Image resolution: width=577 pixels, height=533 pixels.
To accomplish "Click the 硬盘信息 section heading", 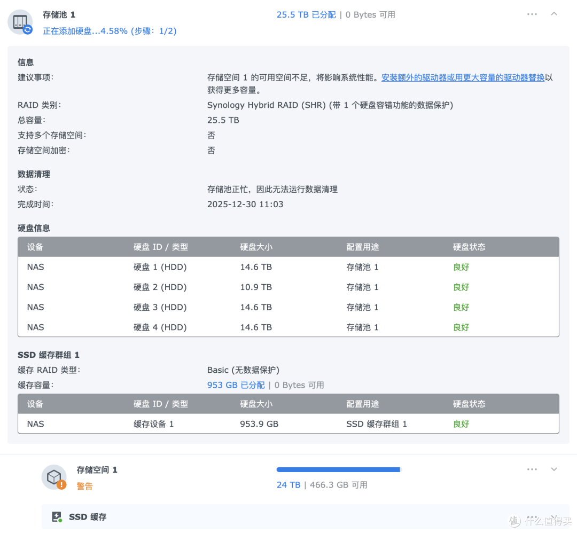I will pyautogui.click(x=34, y=228).
